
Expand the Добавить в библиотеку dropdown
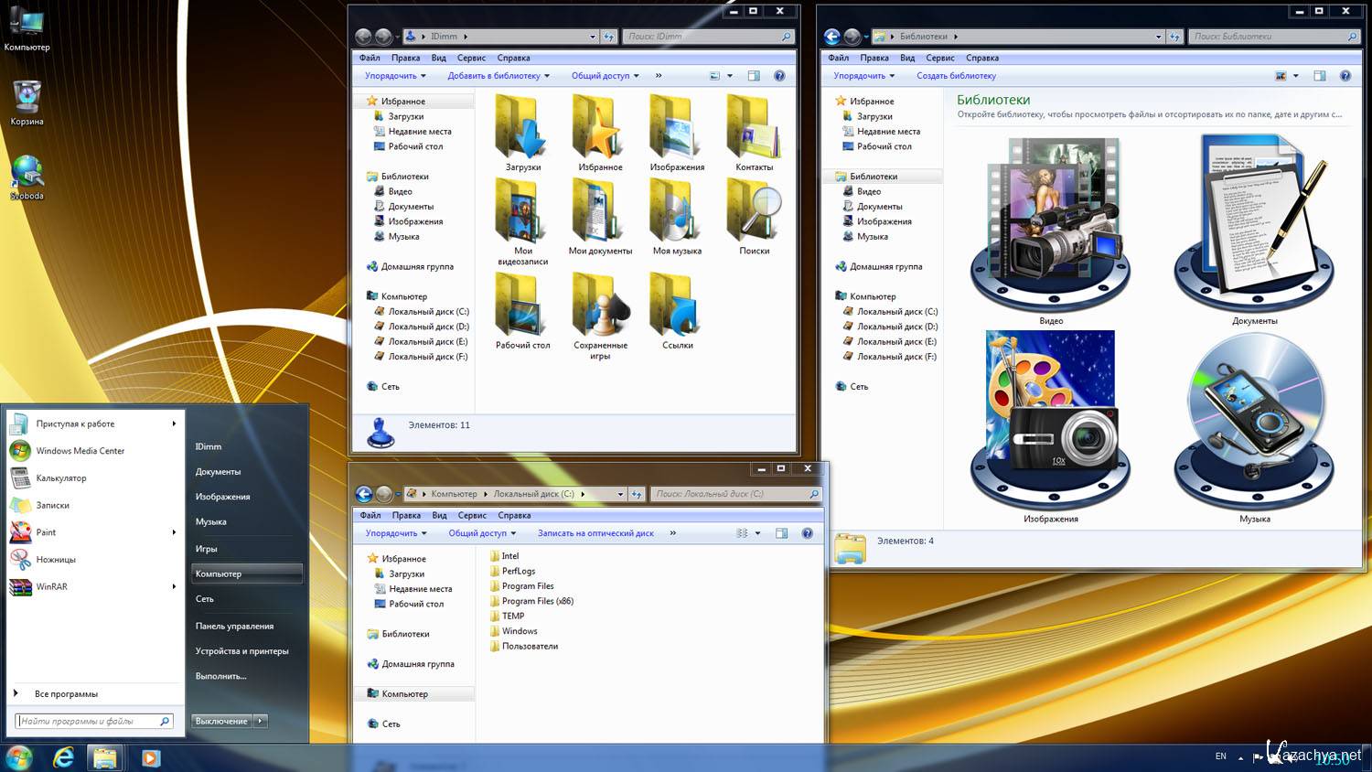point(498,76)
